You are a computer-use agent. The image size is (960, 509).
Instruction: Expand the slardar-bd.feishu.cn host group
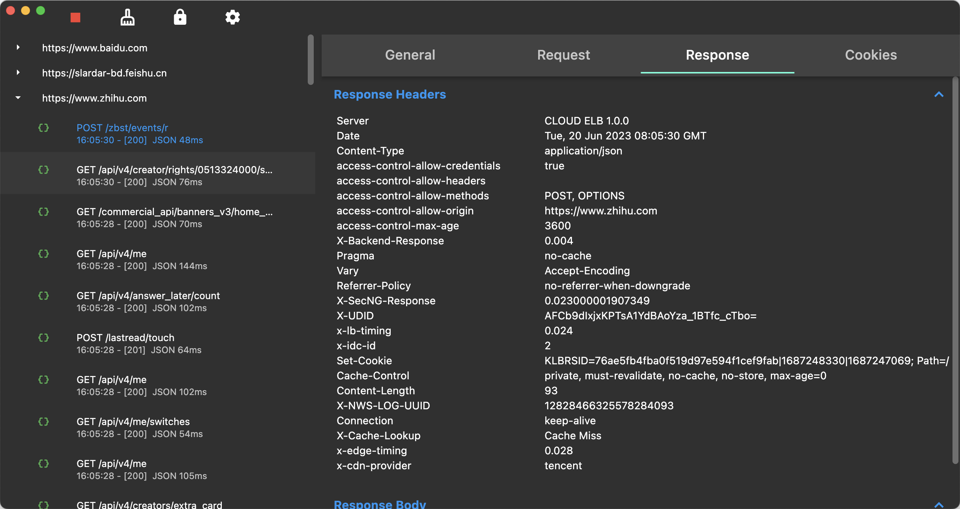tap(18, 73)
